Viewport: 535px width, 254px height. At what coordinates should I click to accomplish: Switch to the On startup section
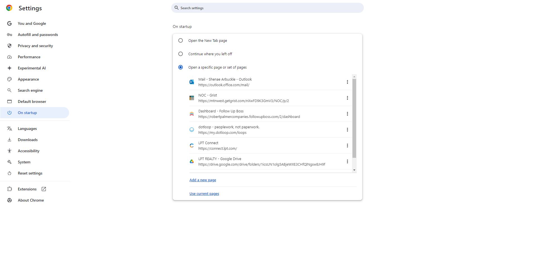point(27,113)
